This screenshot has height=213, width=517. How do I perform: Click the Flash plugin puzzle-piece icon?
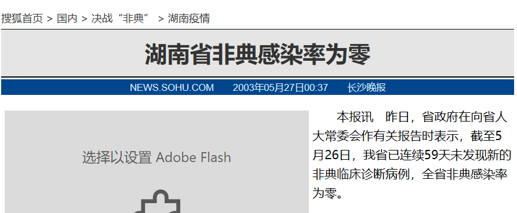pyautogui.click(x=157, y=201)
